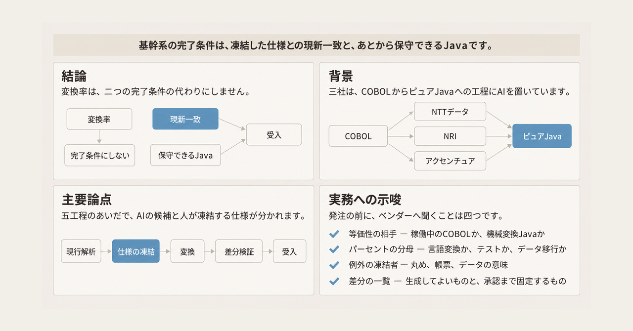Click the sentence starting 三社は、COBOLから
This screenshot has height=331, width=633.
click(450, 92)
